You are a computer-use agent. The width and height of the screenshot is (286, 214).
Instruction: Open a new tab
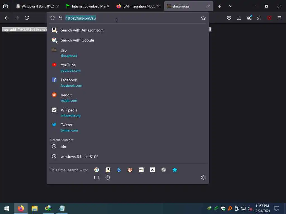220,6
